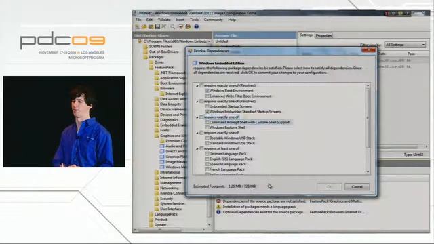This screenshot has width=434, height=244.
Task: Switch to the Settings tab
Action: tap(307, 35)
